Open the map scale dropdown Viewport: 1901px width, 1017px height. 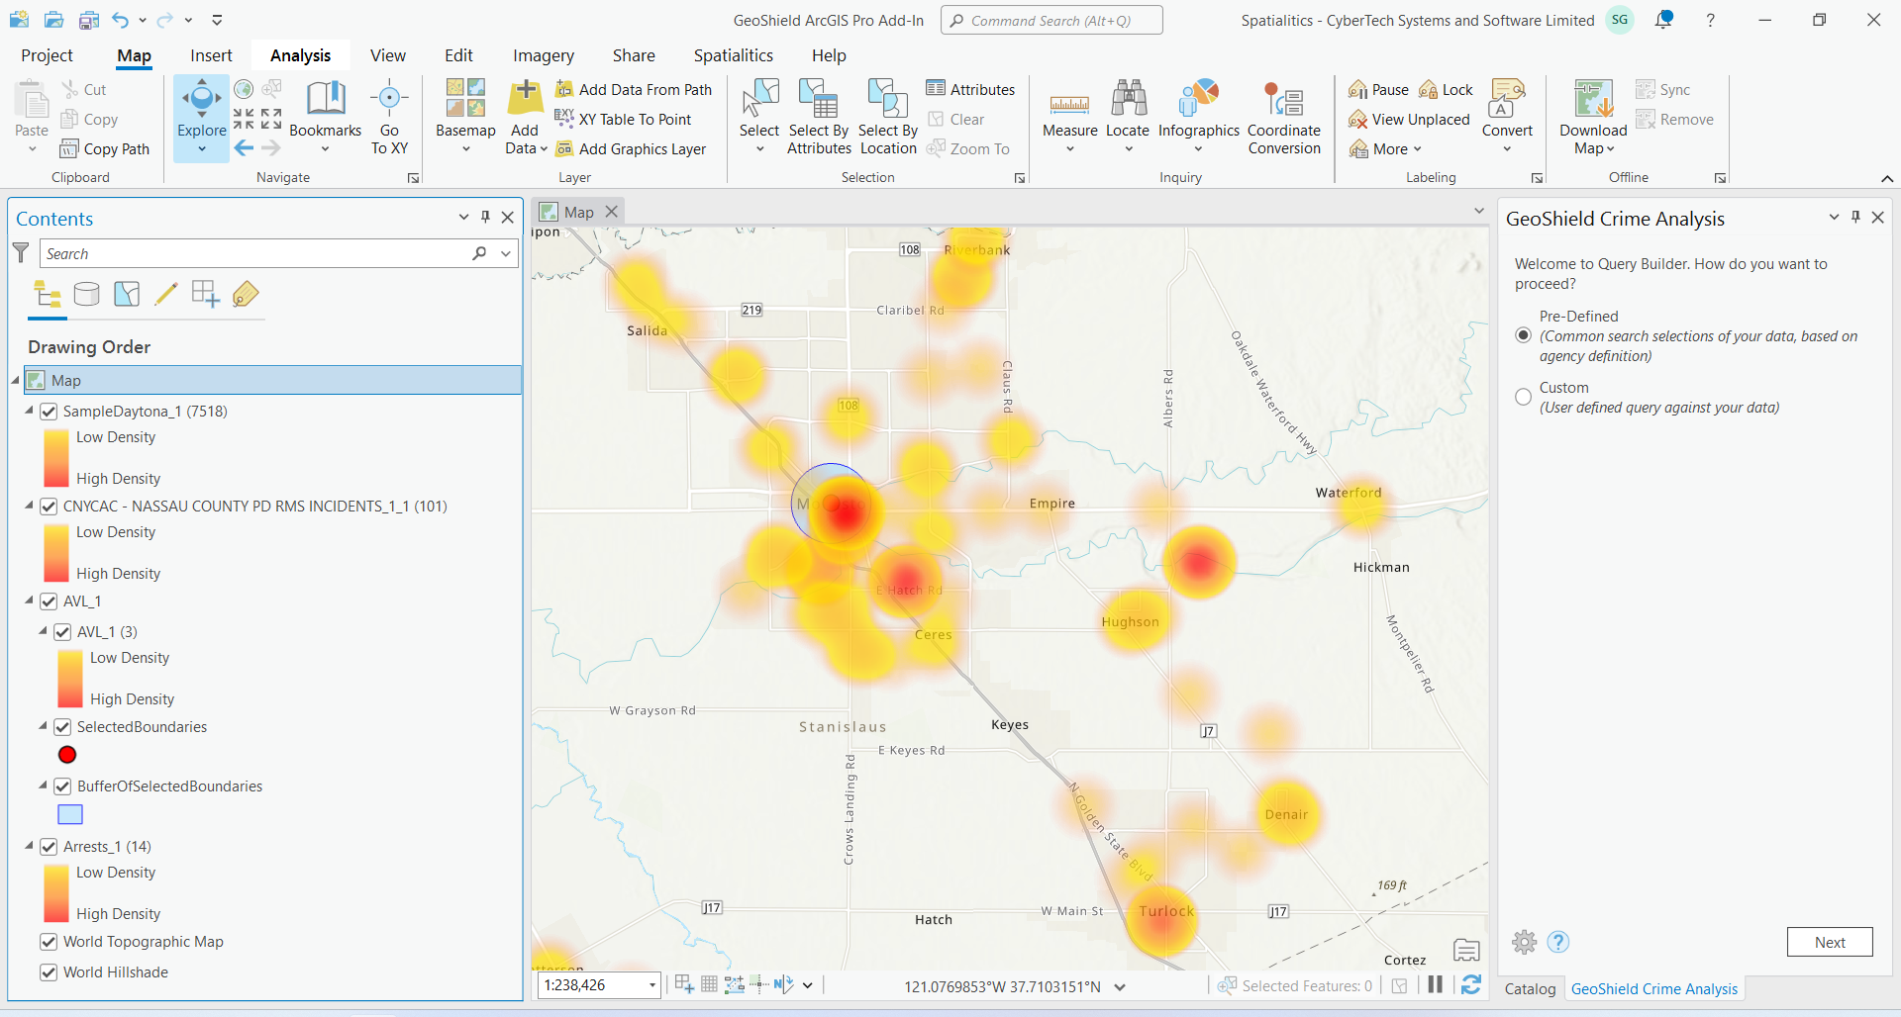tap(652, 985)
